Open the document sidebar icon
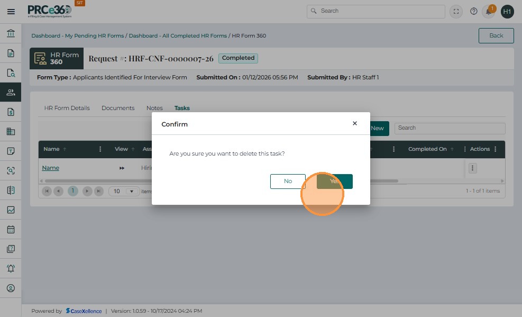This screenshot has width=522, height=317. click(11, 53)
